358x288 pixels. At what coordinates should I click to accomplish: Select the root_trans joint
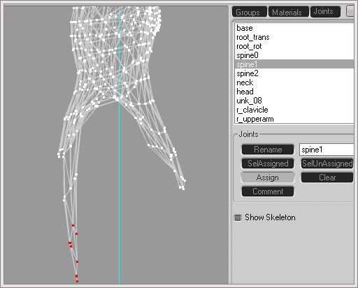(x=294, y=37)
